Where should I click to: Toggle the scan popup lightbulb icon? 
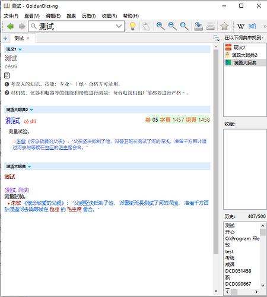(x=132, y=26)
